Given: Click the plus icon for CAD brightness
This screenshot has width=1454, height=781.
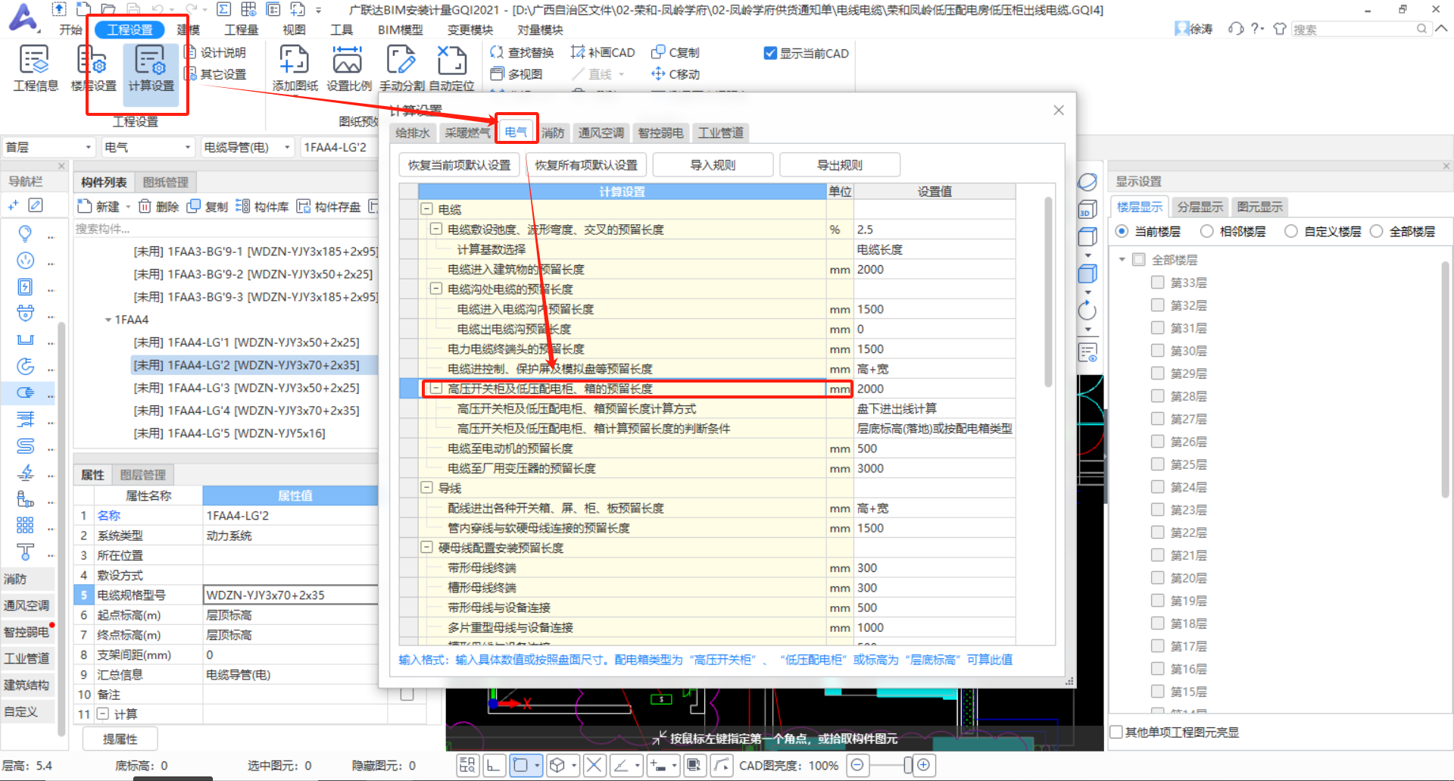Looking at the screenshot, I should tap(924, 765).
